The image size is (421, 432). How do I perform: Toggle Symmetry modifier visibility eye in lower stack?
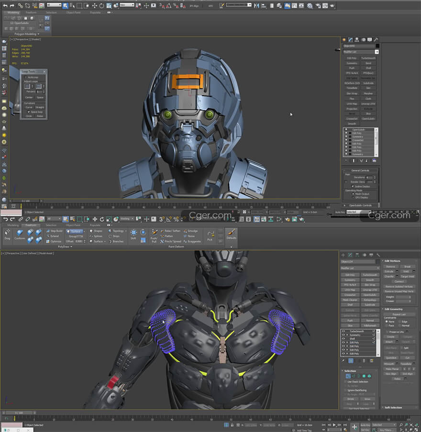tap(343, 335)
